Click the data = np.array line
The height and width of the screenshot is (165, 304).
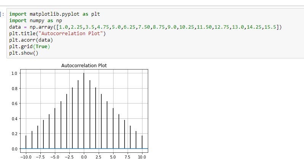[145, 27]
